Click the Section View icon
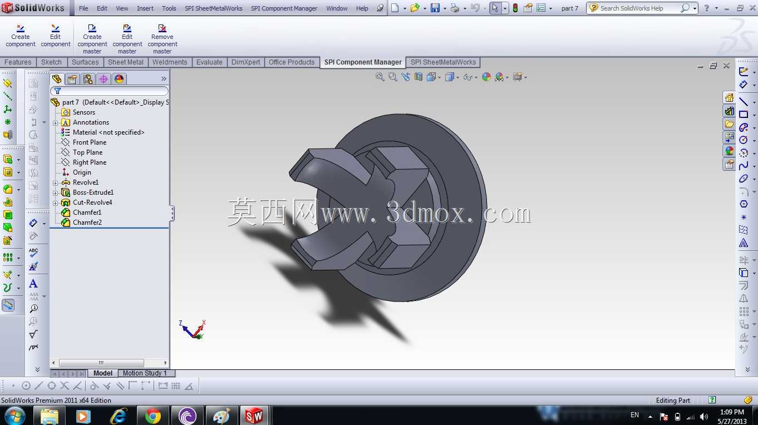 419,77
